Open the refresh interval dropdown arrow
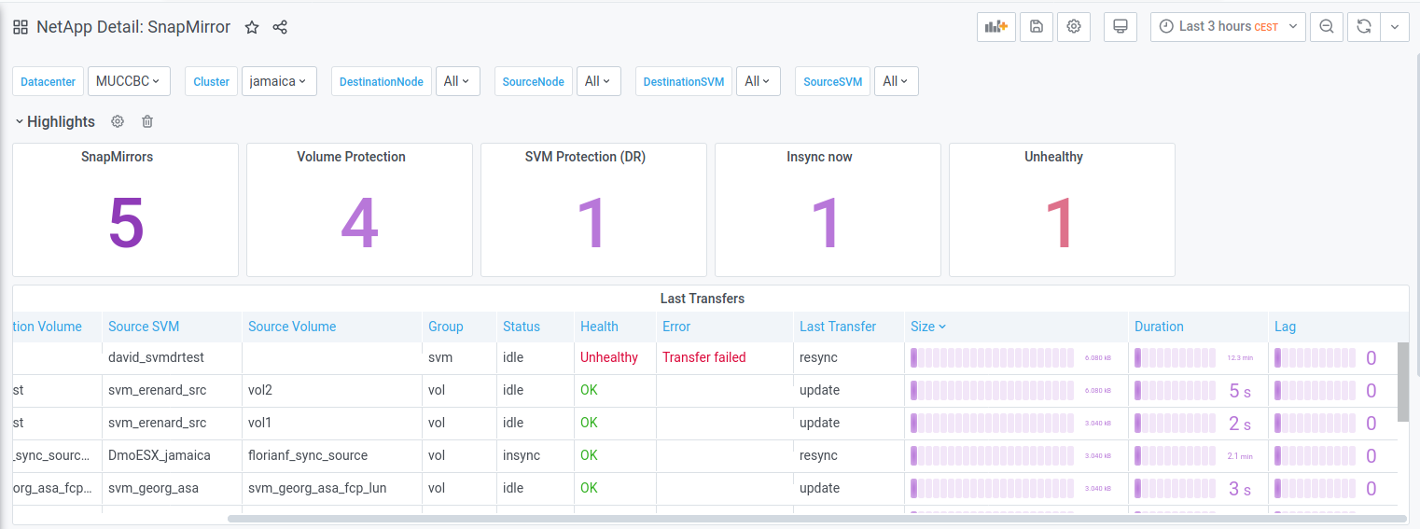 point(1394,27)
